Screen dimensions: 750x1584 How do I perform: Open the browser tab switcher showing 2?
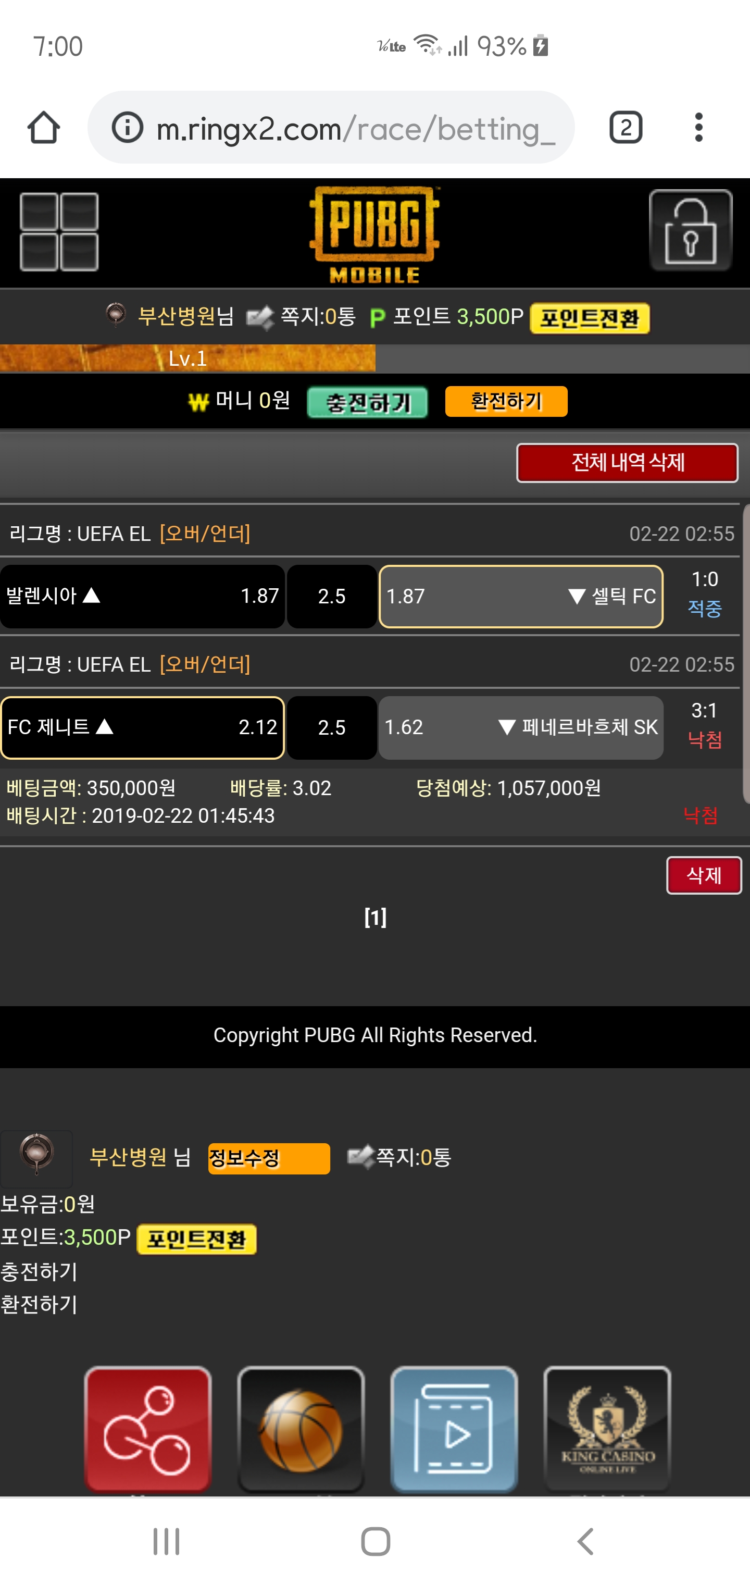(626, 128)
